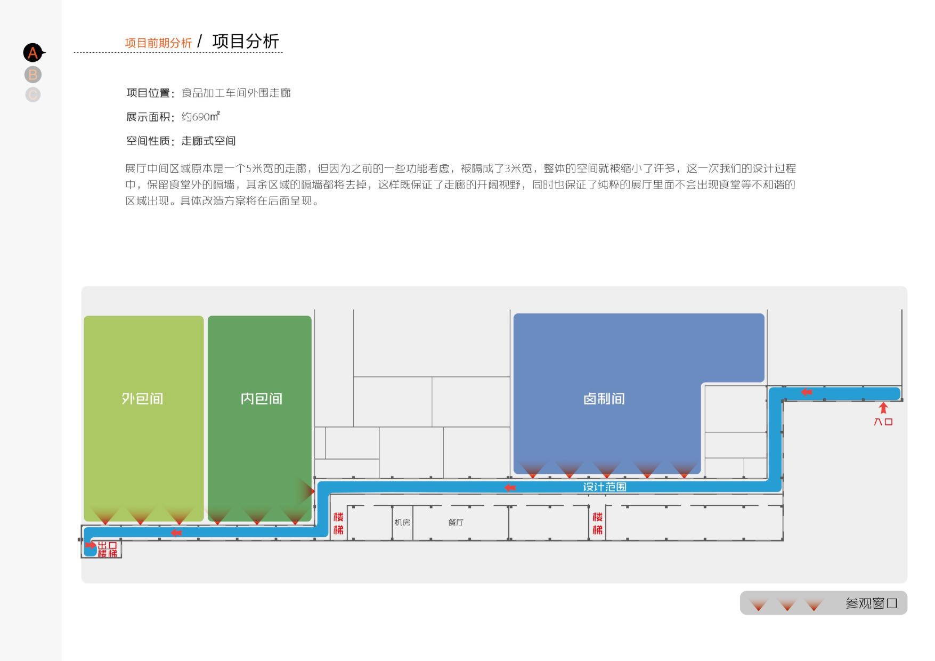Click the red up arrow above 入口
The width and height of the screenshot is (935, 661).
[x=883, y=408]
